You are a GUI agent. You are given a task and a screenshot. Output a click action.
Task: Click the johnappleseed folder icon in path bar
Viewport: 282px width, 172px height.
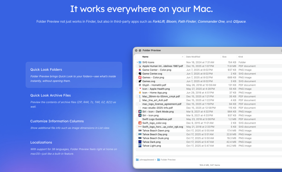137,160
